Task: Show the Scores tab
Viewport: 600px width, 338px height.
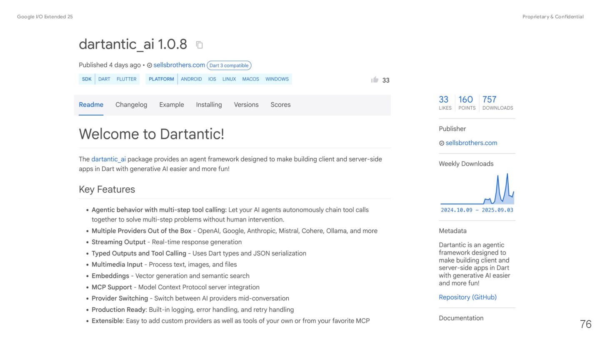Action: pyautogui.click(x=280, y=105)
